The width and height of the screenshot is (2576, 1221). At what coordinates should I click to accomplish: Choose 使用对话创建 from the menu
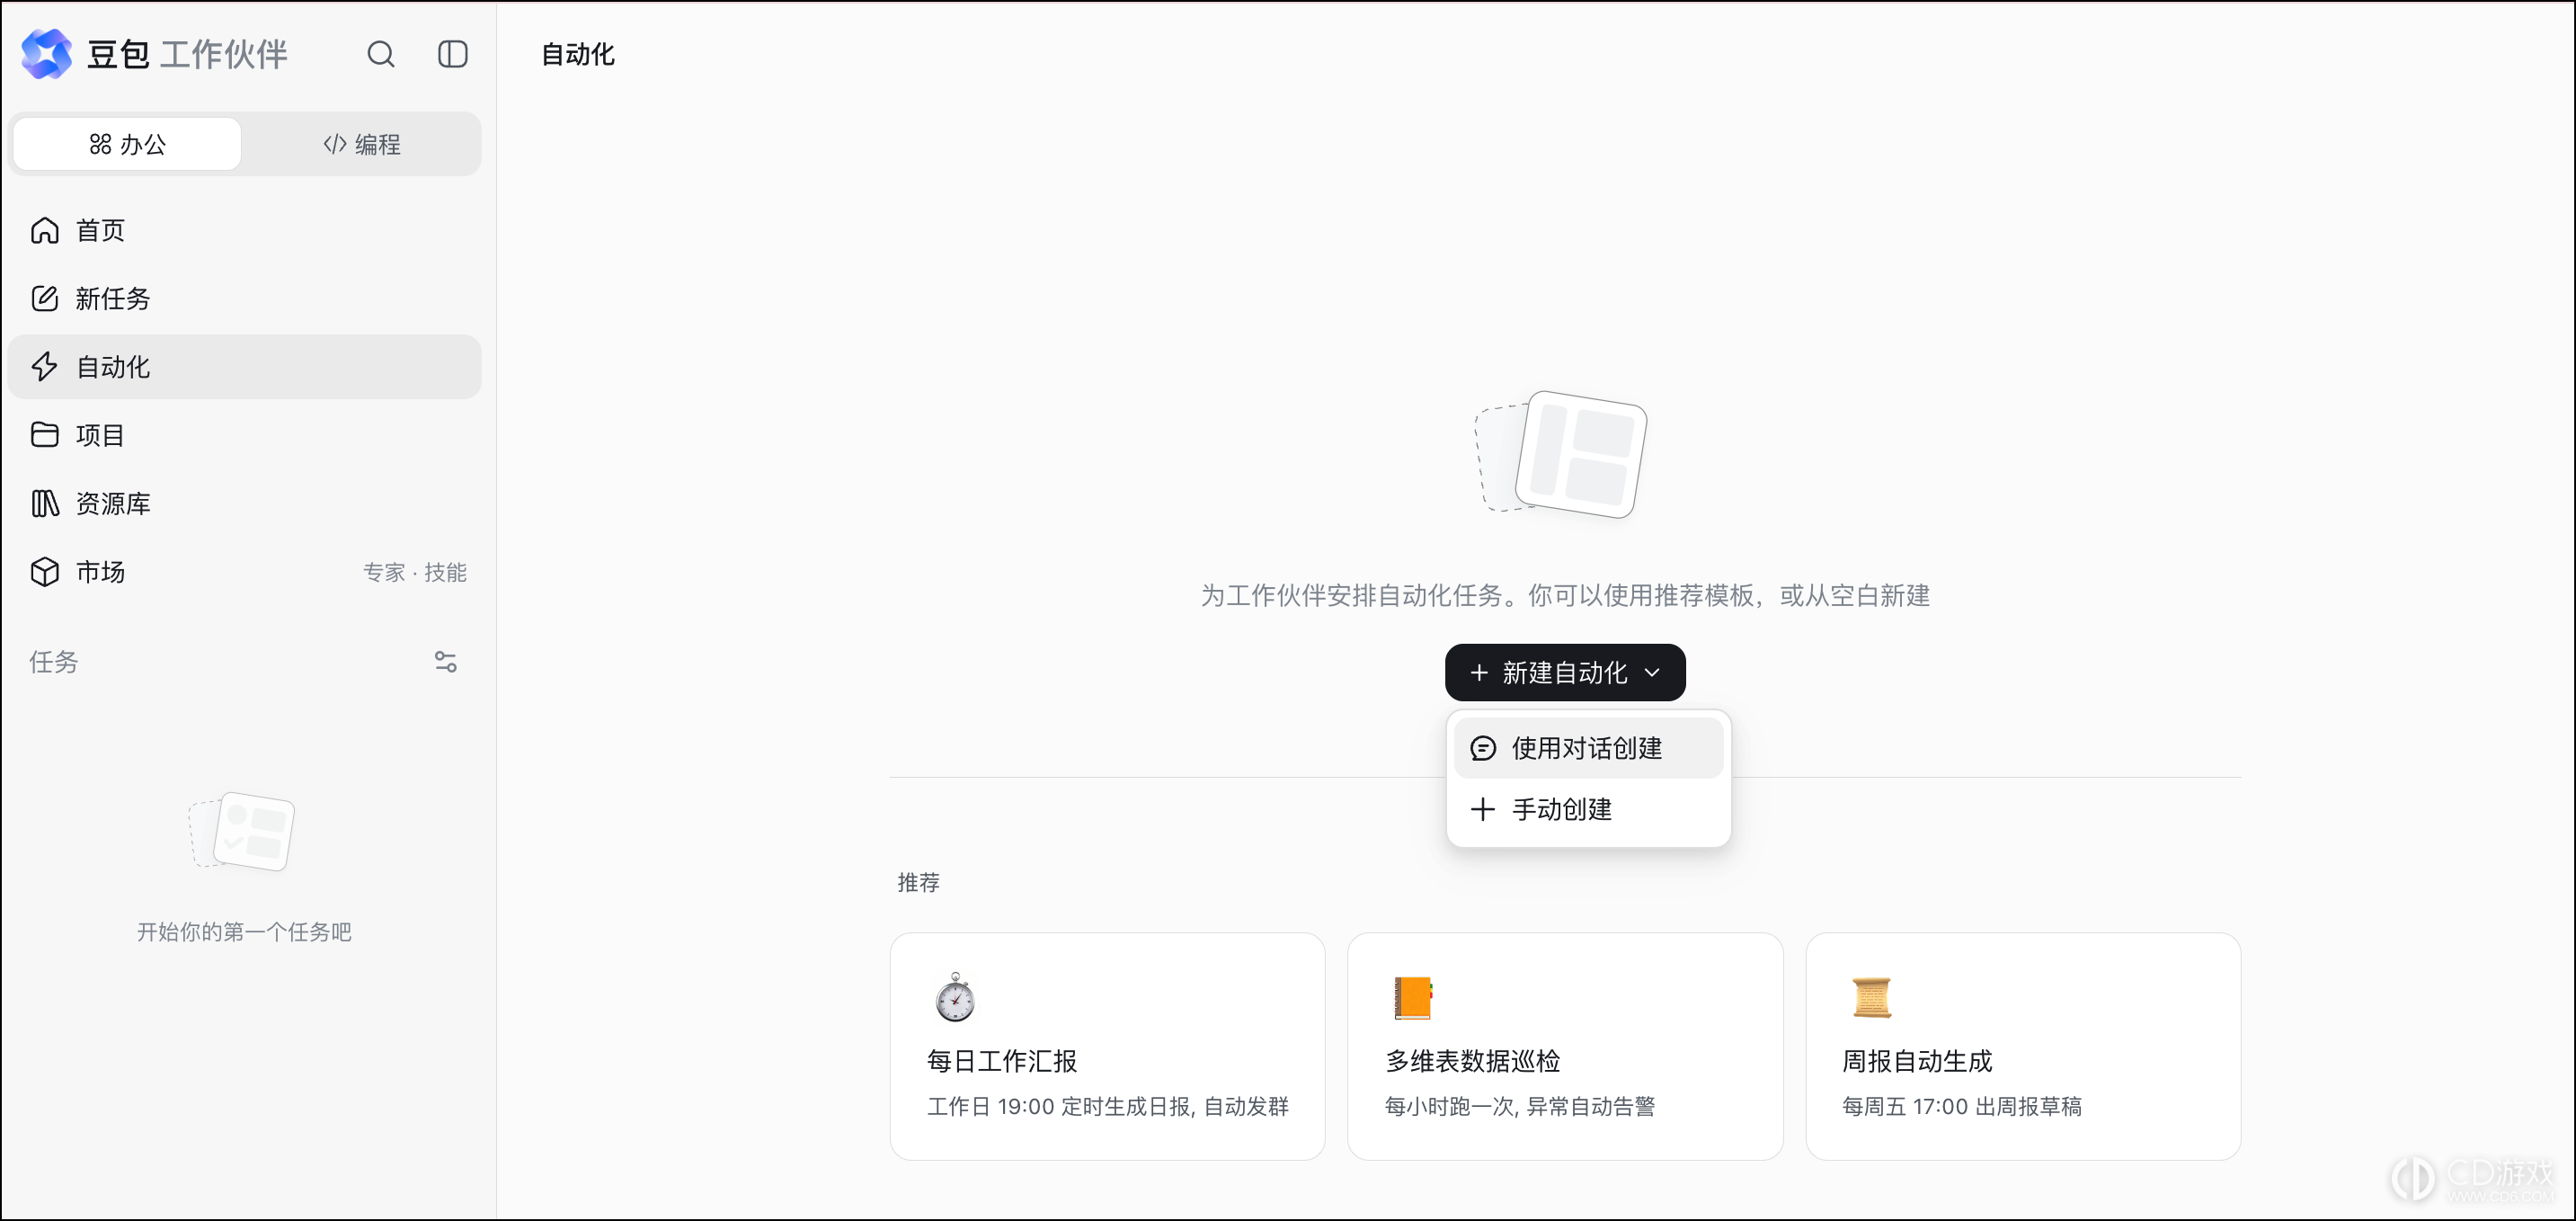[x=1588, y=748]
